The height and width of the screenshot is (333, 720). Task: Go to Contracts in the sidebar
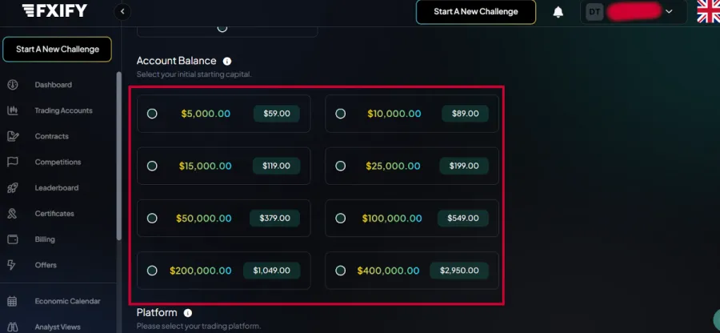[x=51, y=136]
